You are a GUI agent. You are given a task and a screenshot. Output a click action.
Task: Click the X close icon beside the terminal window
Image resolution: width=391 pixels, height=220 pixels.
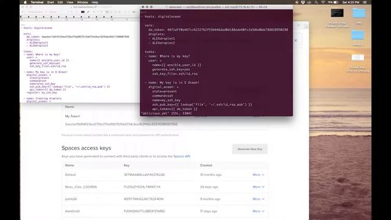pyautogui.click(x=296, y=40)
